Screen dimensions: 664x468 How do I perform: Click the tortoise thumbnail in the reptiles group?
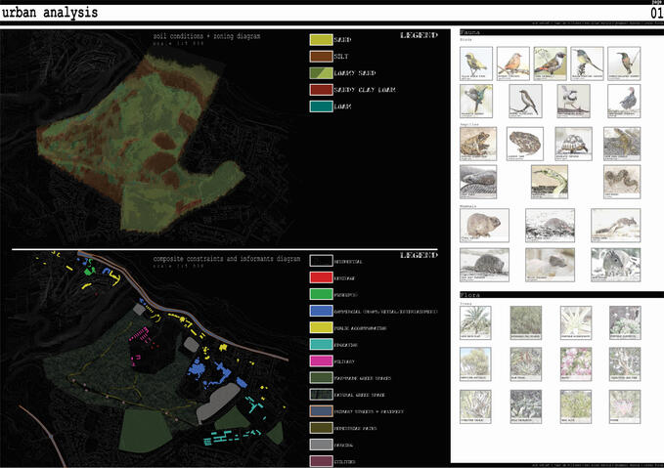coord(573,143)
